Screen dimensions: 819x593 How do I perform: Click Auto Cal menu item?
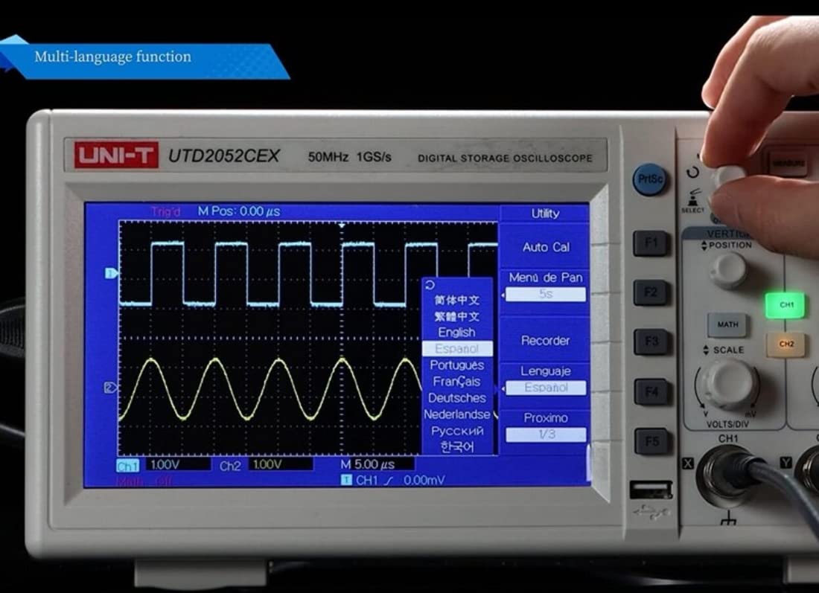click(x=545, y=247)
